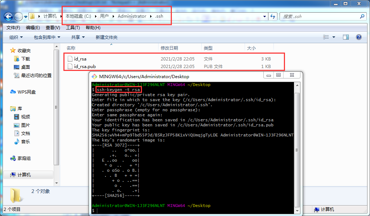
Task: Open the recent locations dropdown beside the Forward arrow
Action: click(26, 17)
